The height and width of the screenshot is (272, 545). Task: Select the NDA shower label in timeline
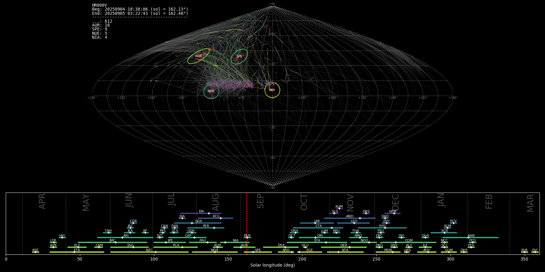pyautogui.click(x=214, y=250)
